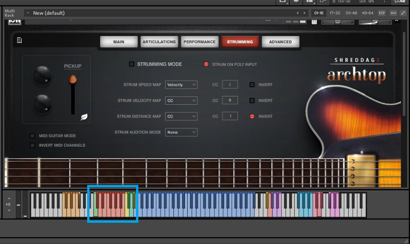Show rack page 33-48

351,13
